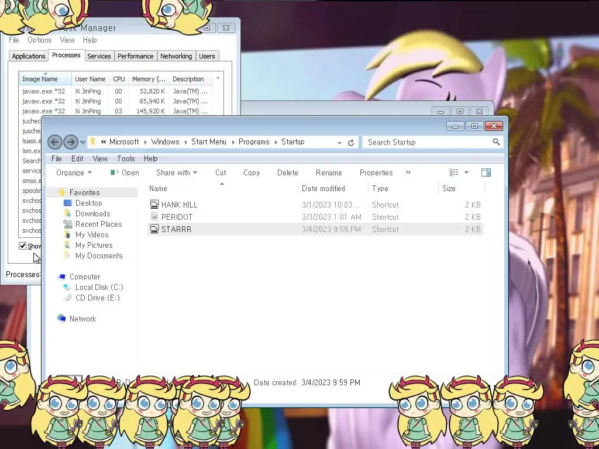Switch to Task Manager Performance tab
The image size is (599, 449).
(135, 56)
